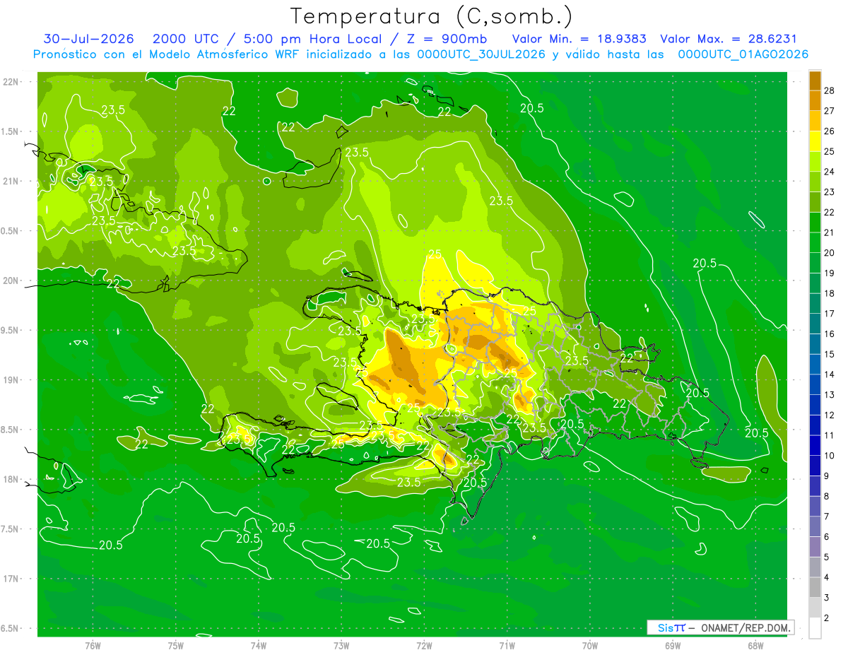Click the dark orange swatch above legend 28
Screen dimensions: 848x655
(x=815, y=81)
